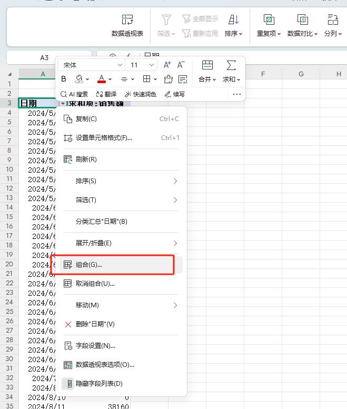The height and width of the screenshot is (409, 347).
Task: Choose 数据透视表选项(O) menu item
Action: (121, 365)
